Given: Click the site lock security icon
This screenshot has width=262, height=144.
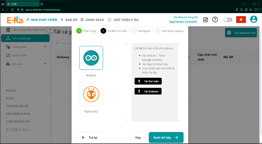Looking at the screenshot, I should (x=22, y=10).
